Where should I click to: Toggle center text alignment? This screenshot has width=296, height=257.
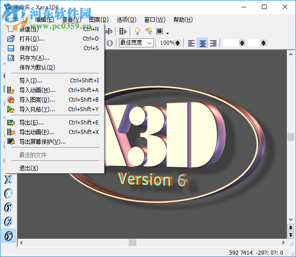[202, 43]
